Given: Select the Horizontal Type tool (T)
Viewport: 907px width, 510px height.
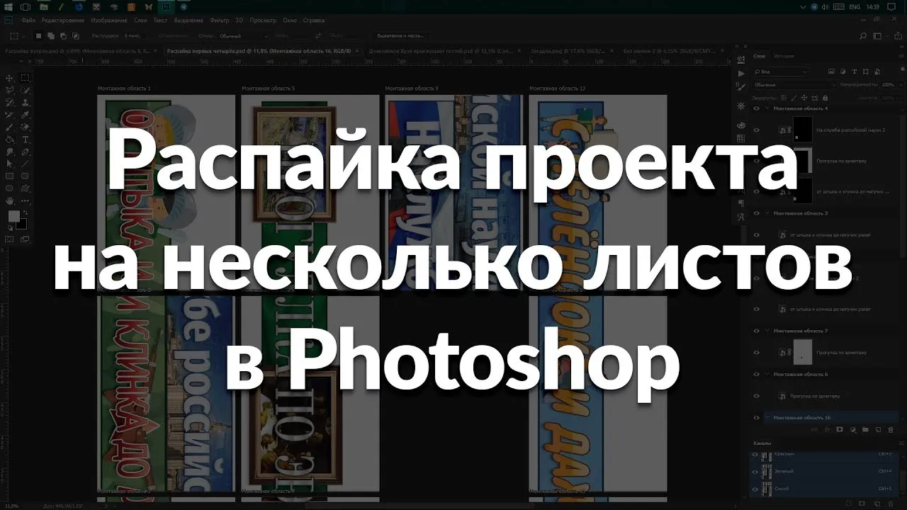Looking at the screenshot, I should [25, 139].
